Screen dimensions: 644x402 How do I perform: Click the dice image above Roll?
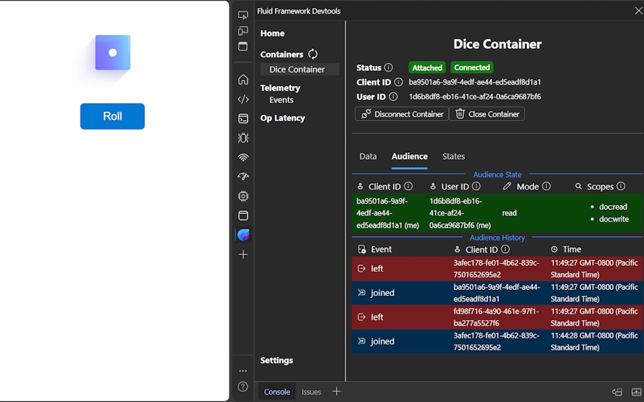click(113, 53)
